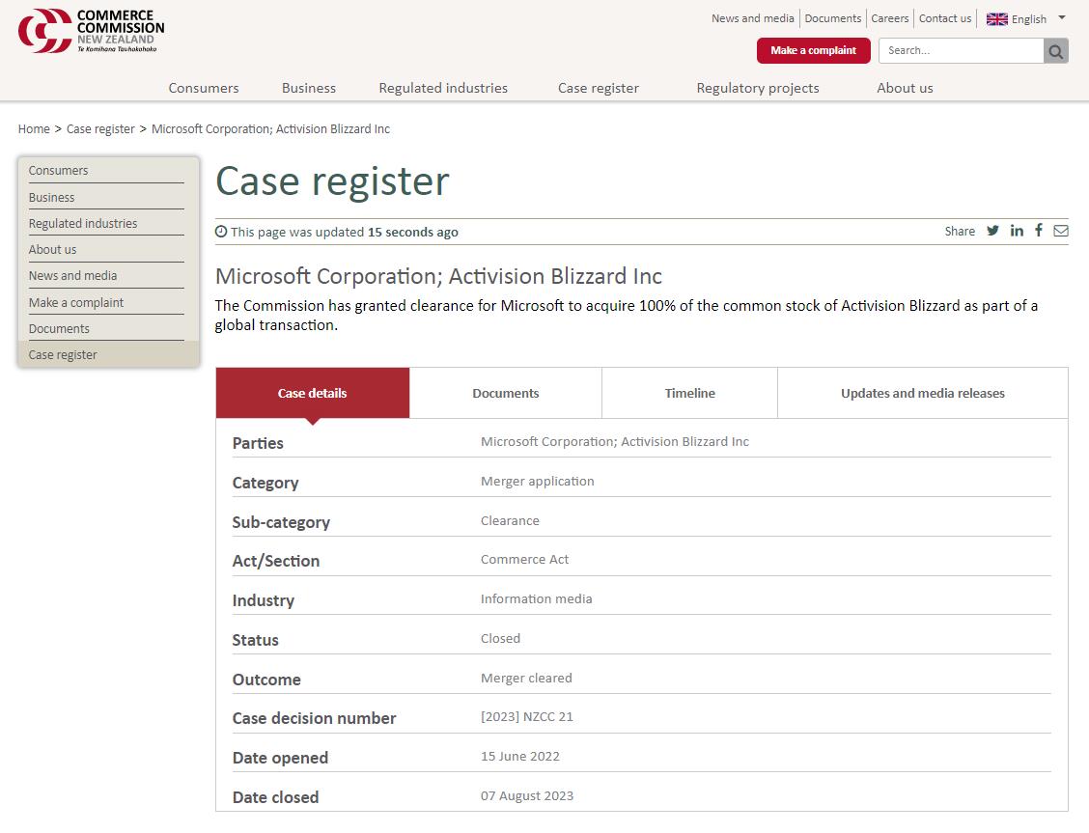Click the UK flag language icon
The image size is (1089, 833).
[x=996, y=19]
